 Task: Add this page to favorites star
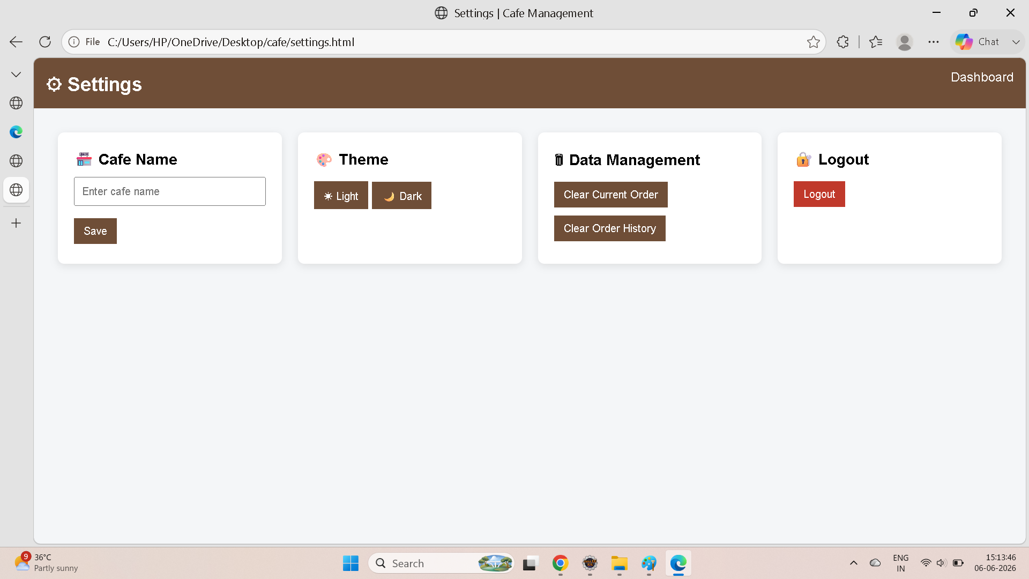[x=813, y=42]
